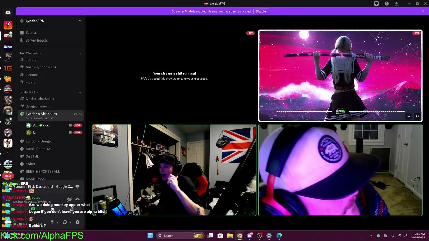Join Movie Room voice channel
This screenshot has width=429, height=241.
coord(51,179)
